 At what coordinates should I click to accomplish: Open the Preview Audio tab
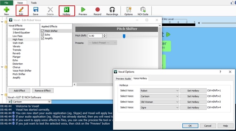[123, 79]
